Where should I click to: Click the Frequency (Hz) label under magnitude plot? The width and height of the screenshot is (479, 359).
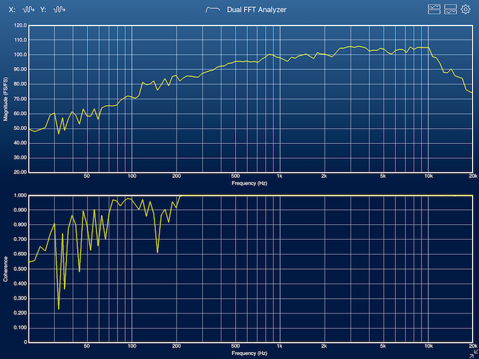tap(249, 183)
